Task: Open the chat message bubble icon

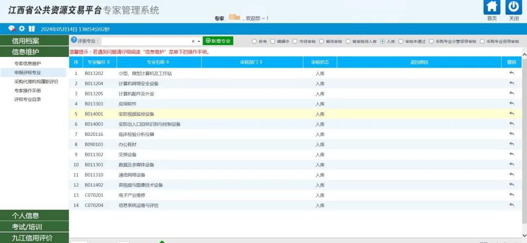Action: [12, 29]
